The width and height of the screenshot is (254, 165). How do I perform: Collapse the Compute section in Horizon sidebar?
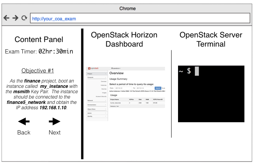pos(97,78)
